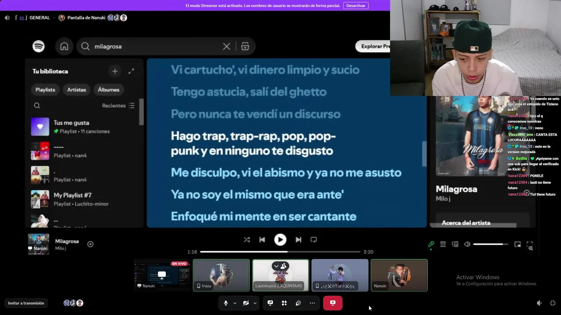Viewport: 561px width, 315px height.
Task: Click the library list scrollbar
Action: (141, 112)
